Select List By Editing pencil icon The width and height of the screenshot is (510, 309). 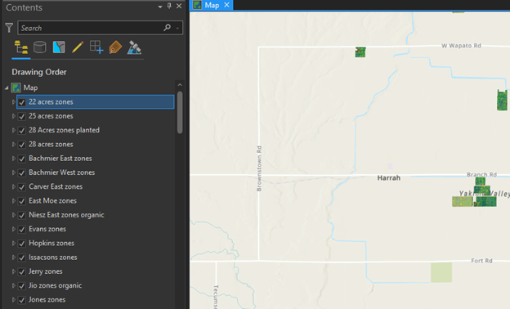tap(78, 47)
